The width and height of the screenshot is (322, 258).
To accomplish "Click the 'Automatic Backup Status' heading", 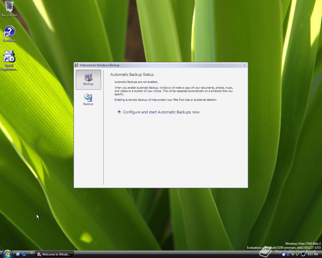I will click(132, 75).
